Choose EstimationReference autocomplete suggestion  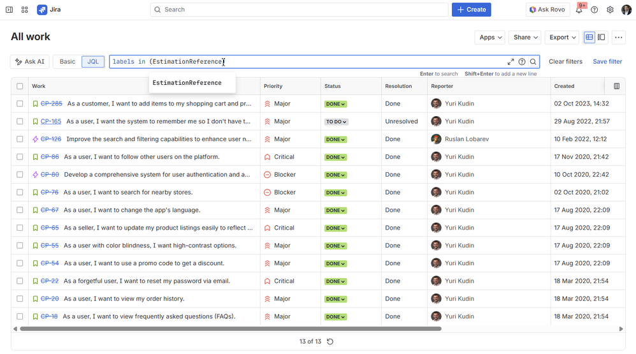pyautogui.click(x=187, y=83)
